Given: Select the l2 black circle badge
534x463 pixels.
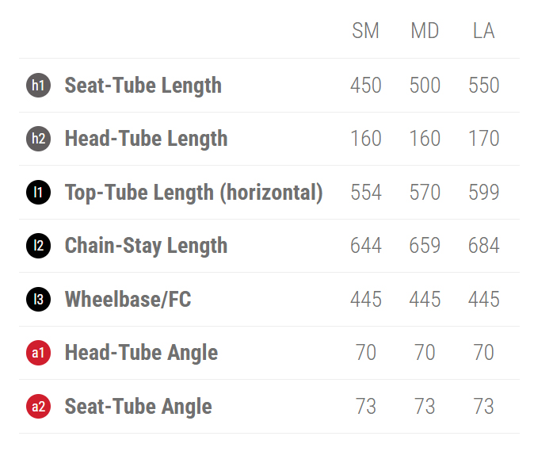Looking at the screenshot, I should tap(38, 246).
